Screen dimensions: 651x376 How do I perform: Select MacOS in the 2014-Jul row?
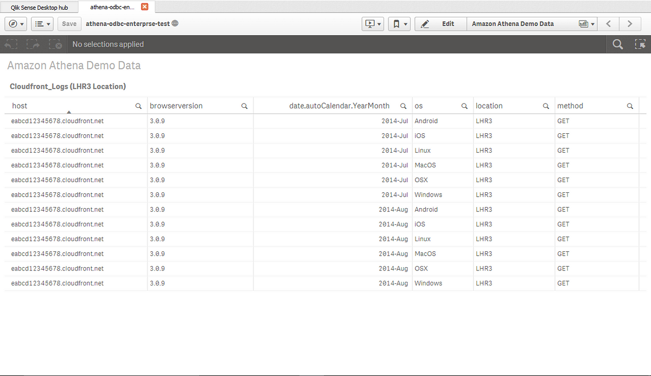pos(425,165)
